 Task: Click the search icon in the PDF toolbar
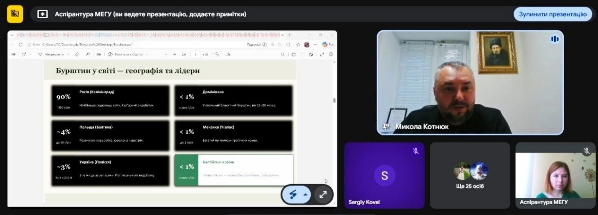[283, 54]
